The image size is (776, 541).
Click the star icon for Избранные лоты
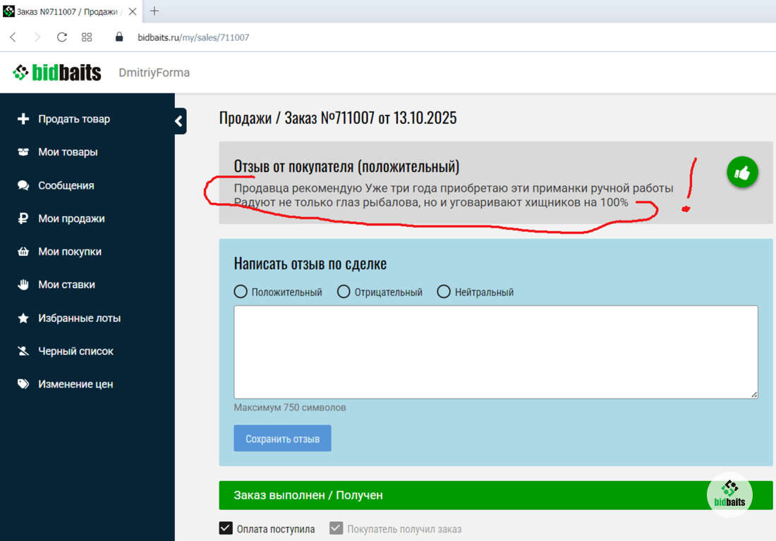[x=23, y=318]
